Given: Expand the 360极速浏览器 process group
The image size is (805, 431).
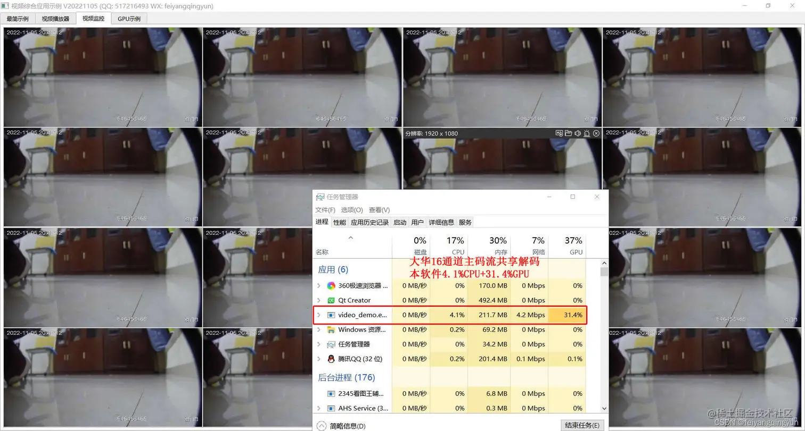Looking at the screenshot, I should point(319,285).
